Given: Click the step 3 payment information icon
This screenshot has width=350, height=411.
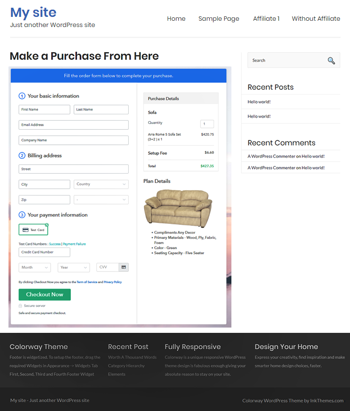Looking at the screenshot, I should (22, 215).
